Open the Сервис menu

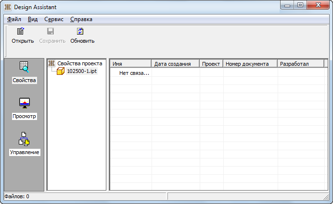[x=54, y=19]
